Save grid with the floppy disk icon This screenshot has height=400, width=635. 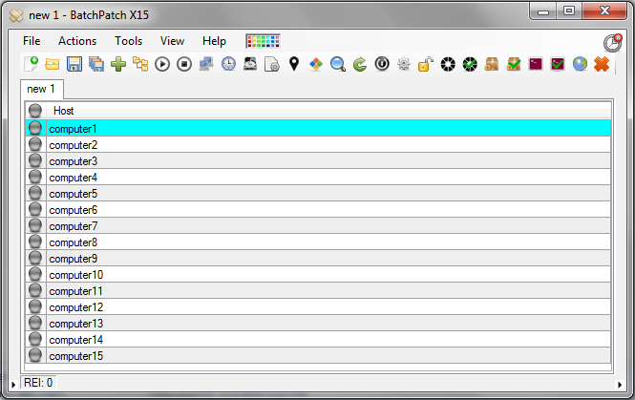click(74, 64)
